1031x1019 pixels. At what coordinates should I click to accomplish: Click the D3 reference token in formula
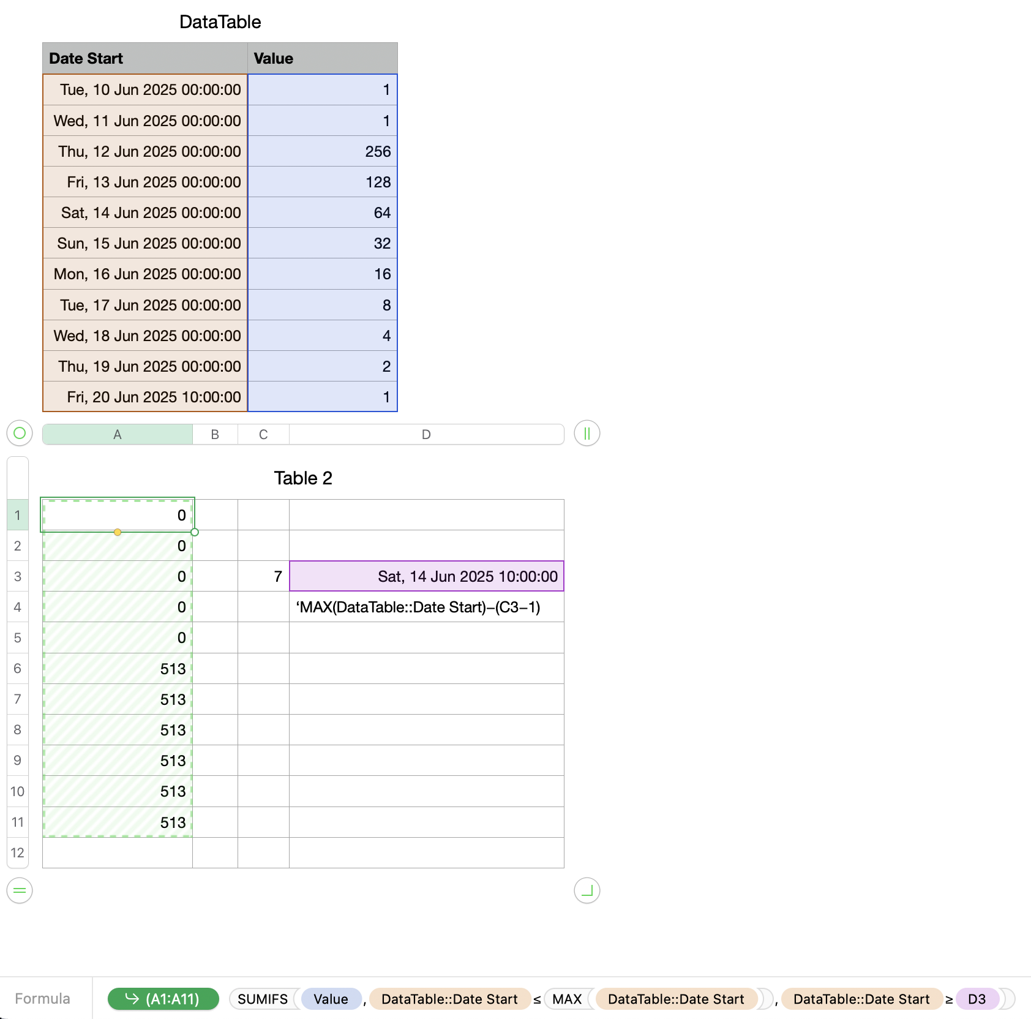click(x=977, y=999)
